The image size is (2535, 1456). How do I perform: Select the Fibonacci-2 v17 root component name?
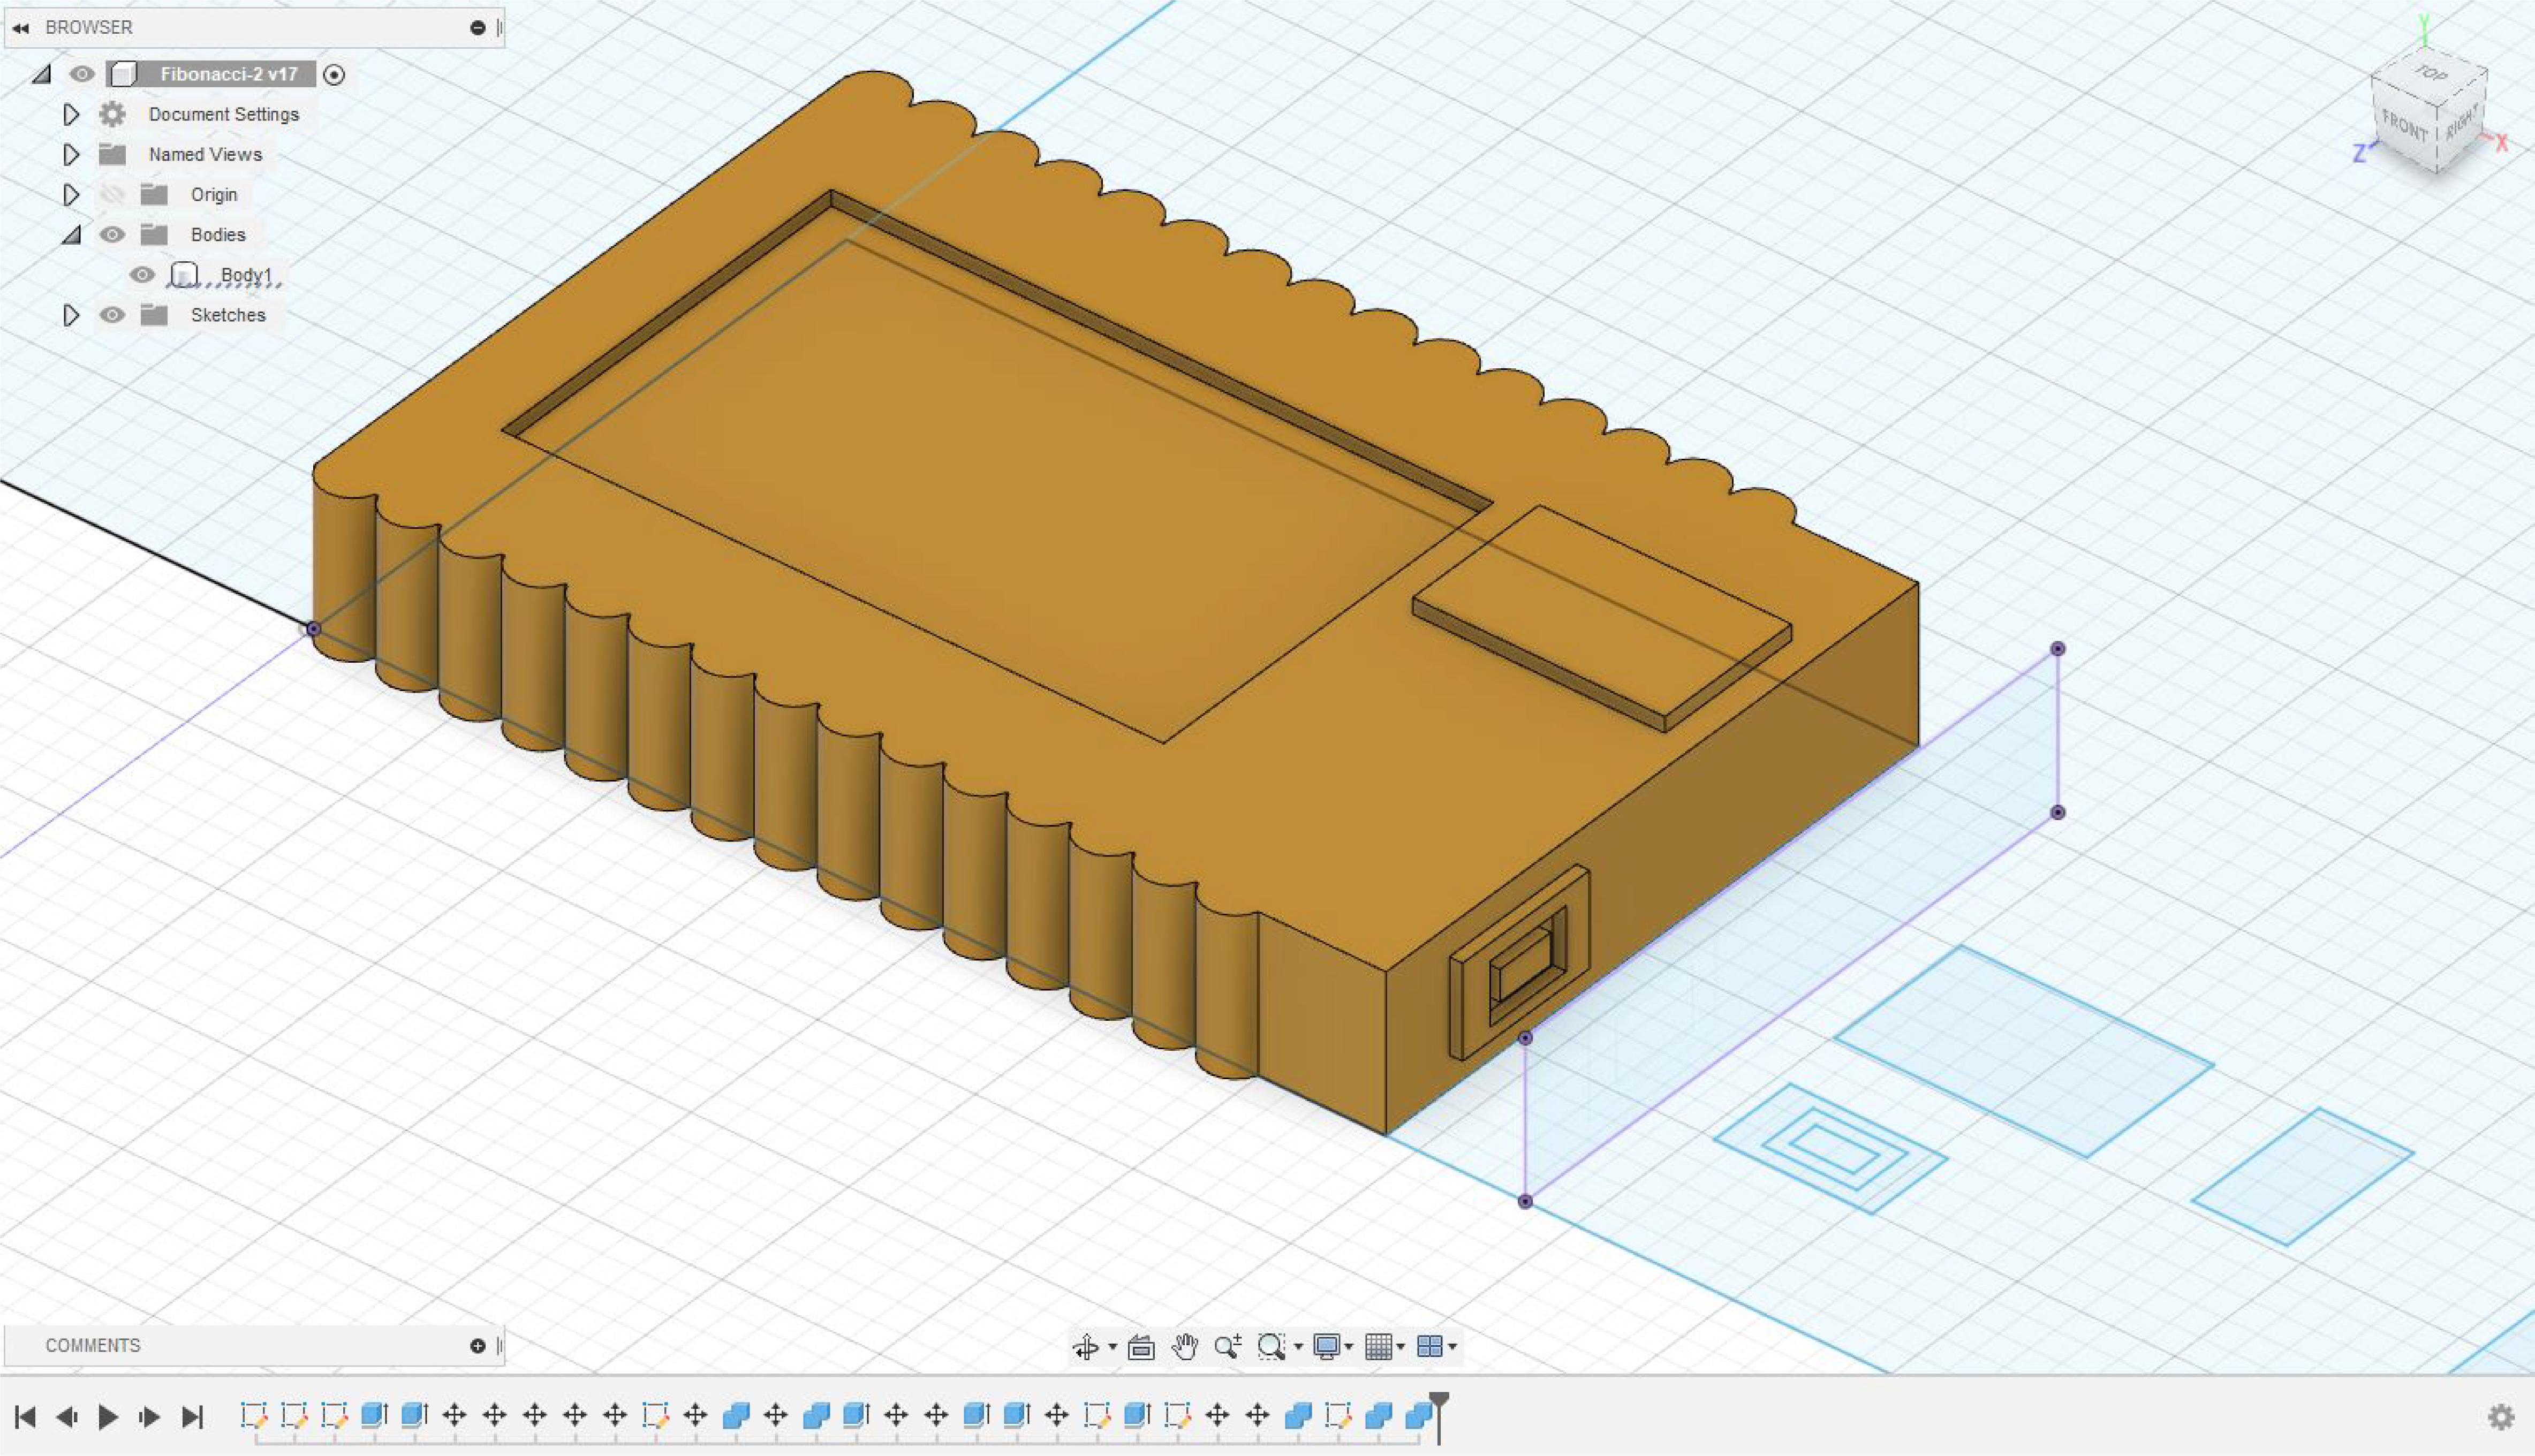tap(229, 74)
